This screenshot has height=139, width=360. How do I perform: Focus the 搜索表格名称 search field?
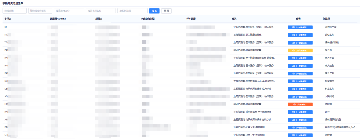pyautogui.click(x=69, y=11)
